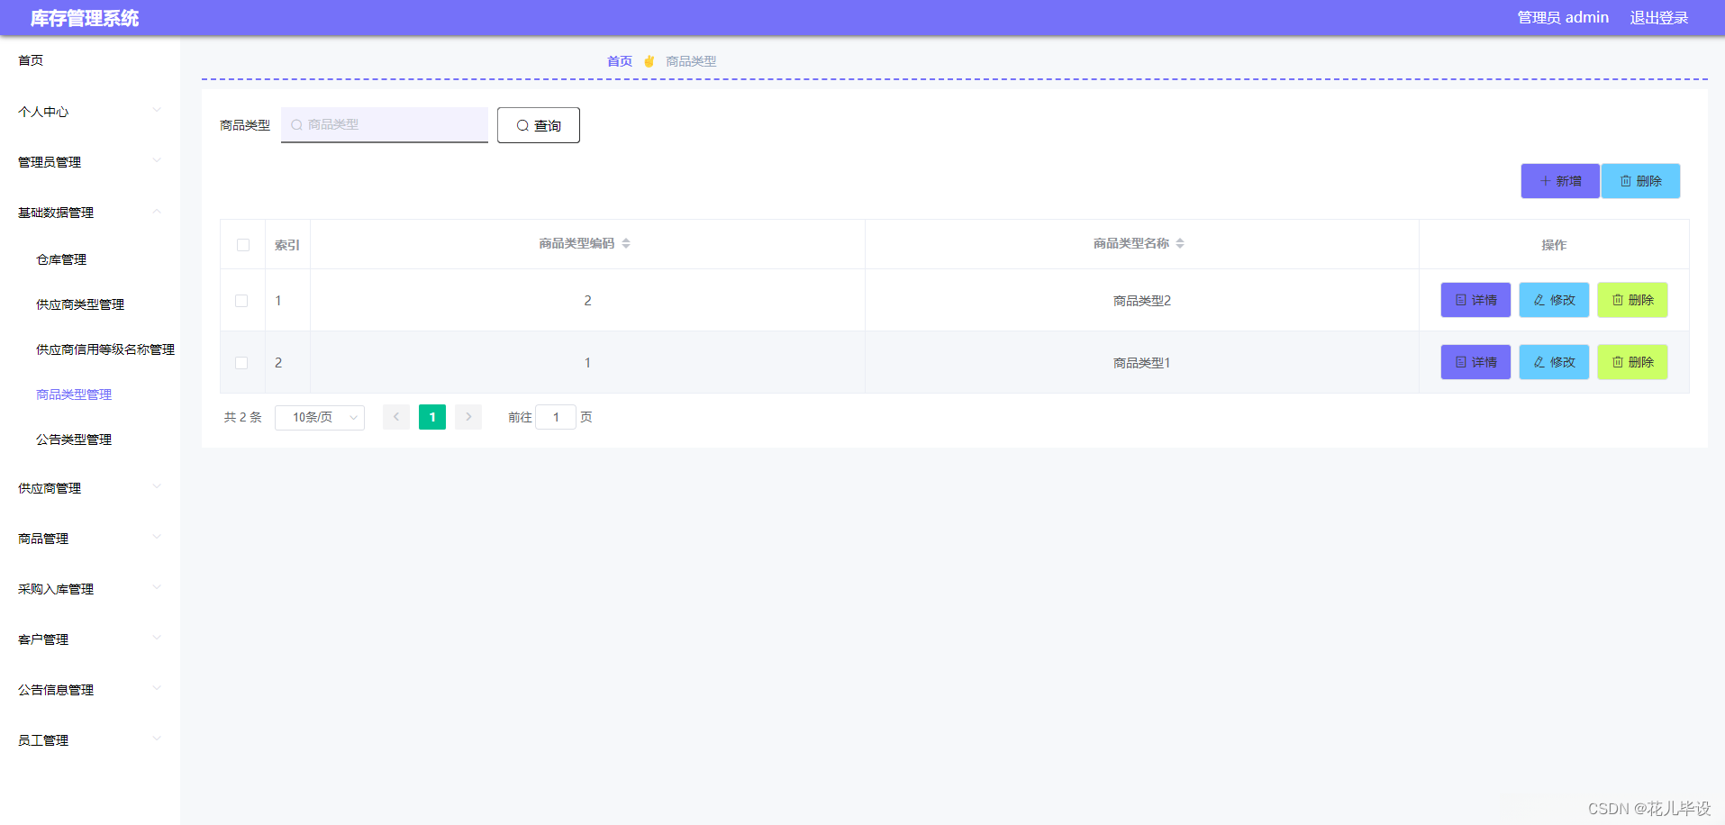Screen dimensions: 1725x825
Task: Open 首页 in the sidebar
Action: coord(90,60)
